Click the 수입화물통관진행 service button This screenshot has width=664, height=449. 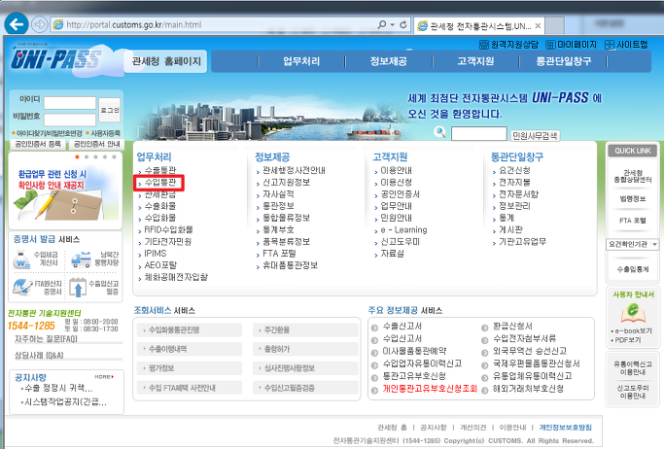pos(190,329)
